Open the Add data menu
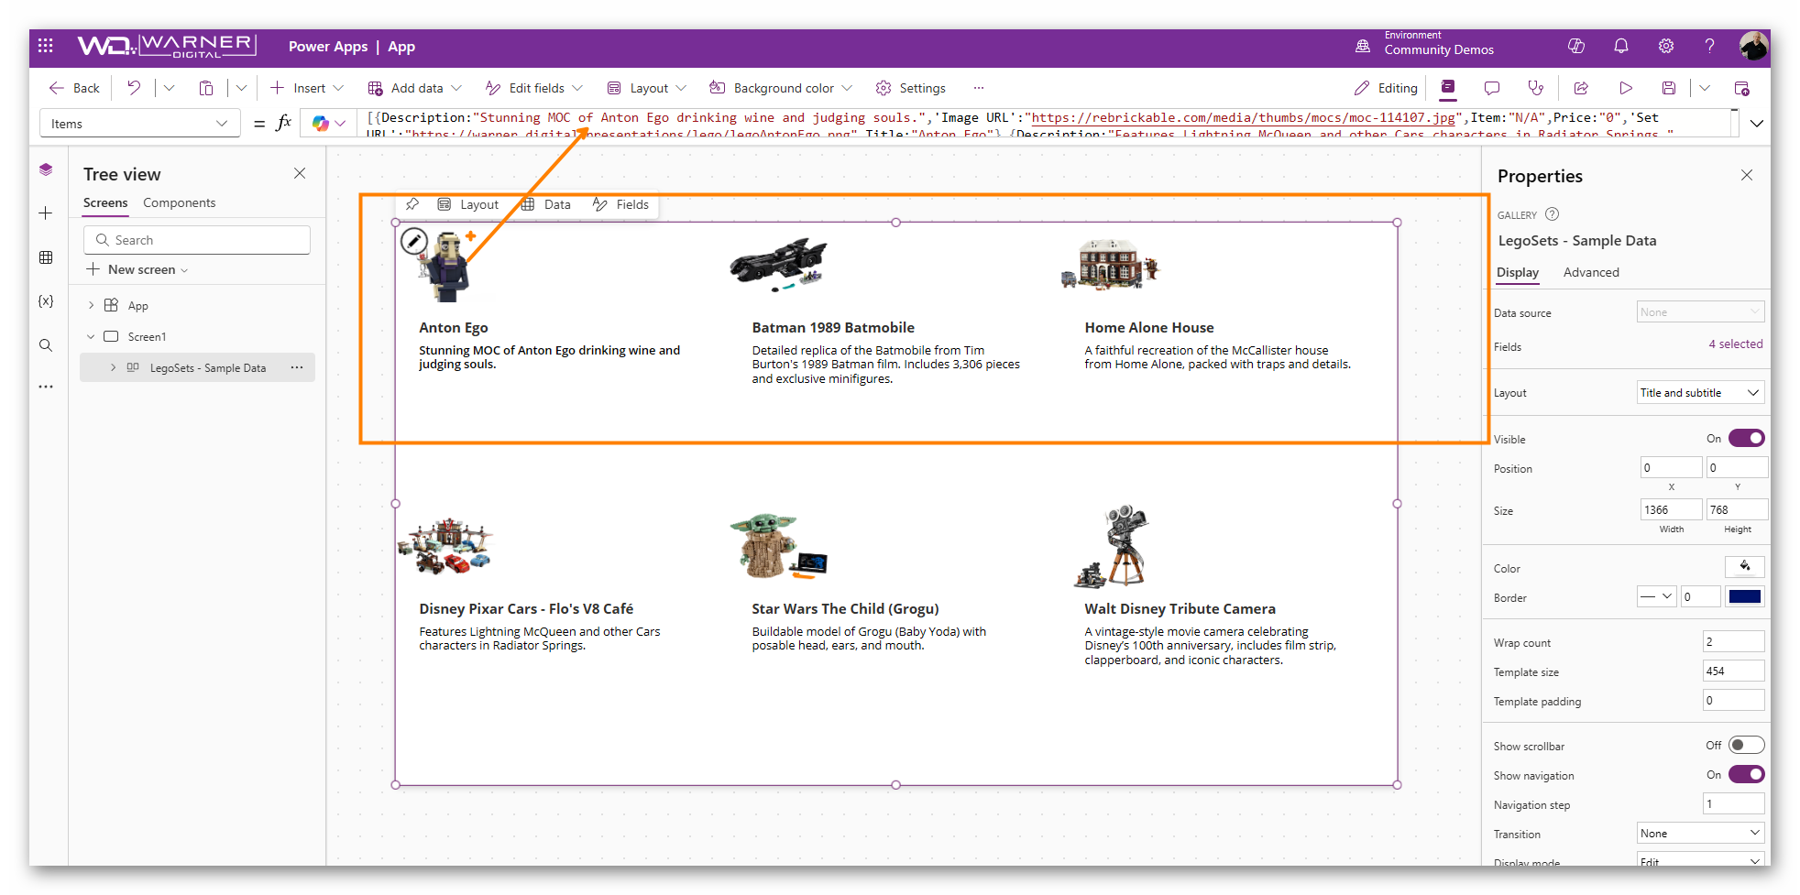 click(414, 88)
